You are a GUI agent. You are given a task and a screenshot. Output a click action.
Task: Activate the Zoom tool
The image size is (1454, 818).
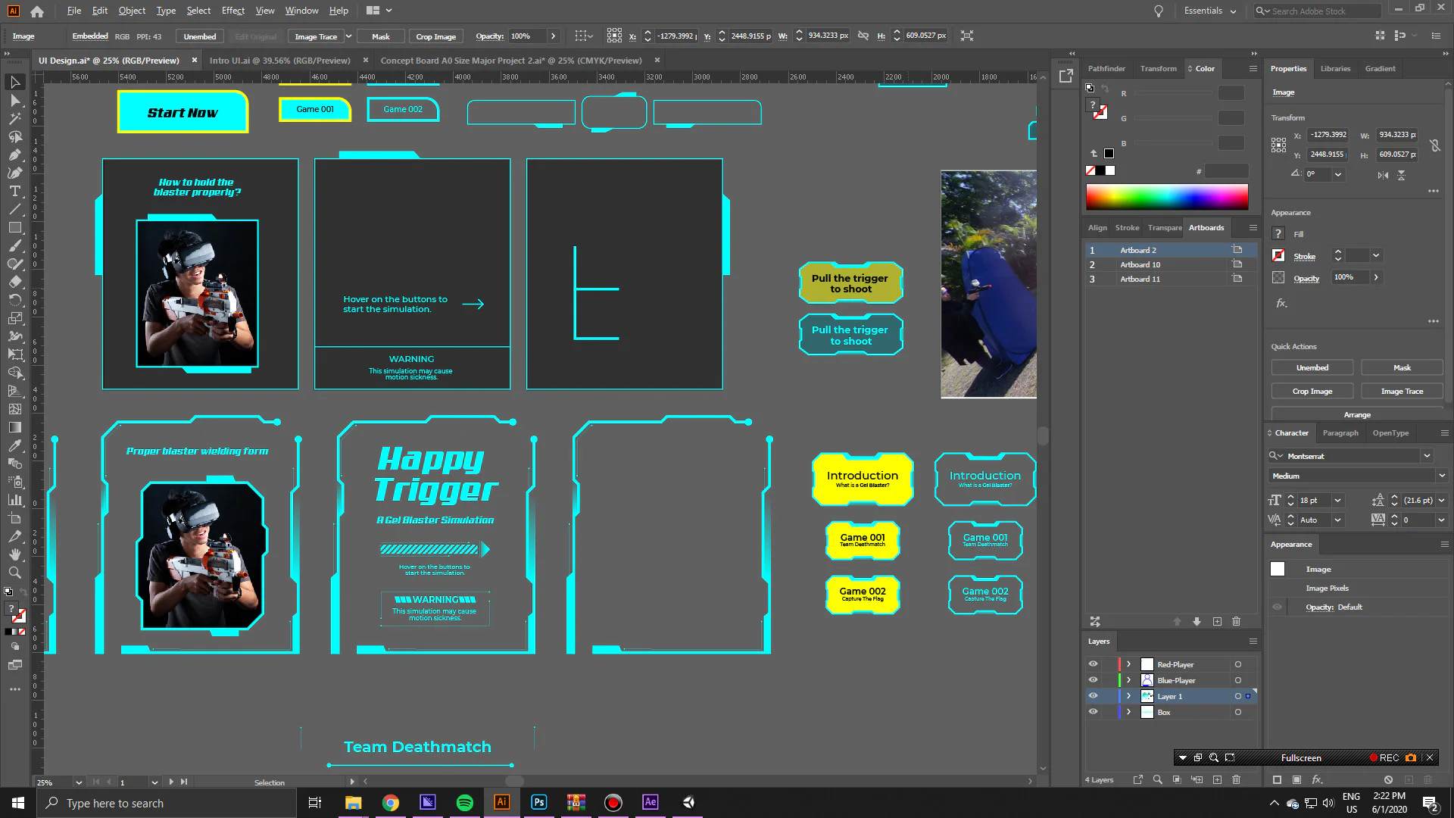[14, 573]
